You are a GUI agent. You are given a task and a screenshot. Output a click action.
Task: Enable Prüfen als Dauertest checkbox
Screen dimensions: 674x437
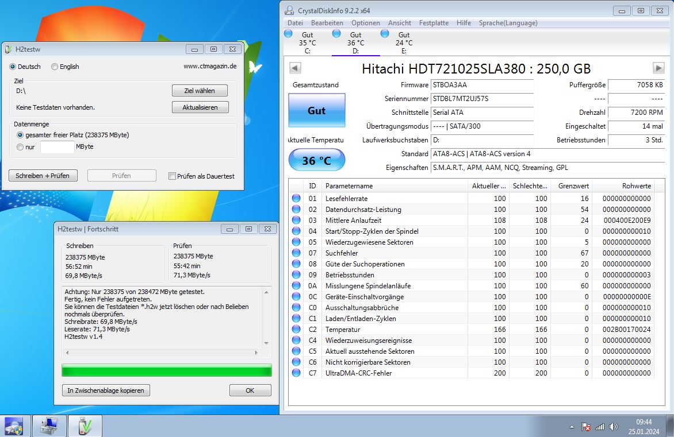pyautogui.click(x=202, y=176)
